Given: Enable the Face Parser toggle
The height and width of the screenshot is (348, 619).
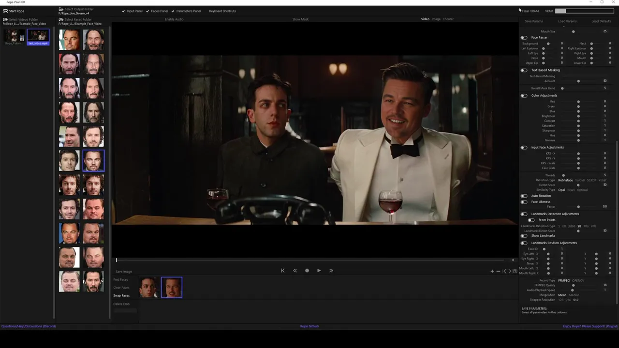Looking at the screenshot, I should coord(524,38).
